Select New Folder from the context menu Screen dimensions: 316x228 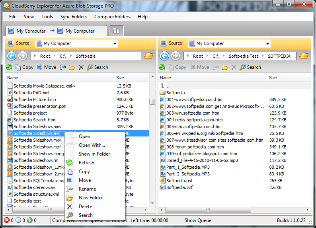[94, 198]
